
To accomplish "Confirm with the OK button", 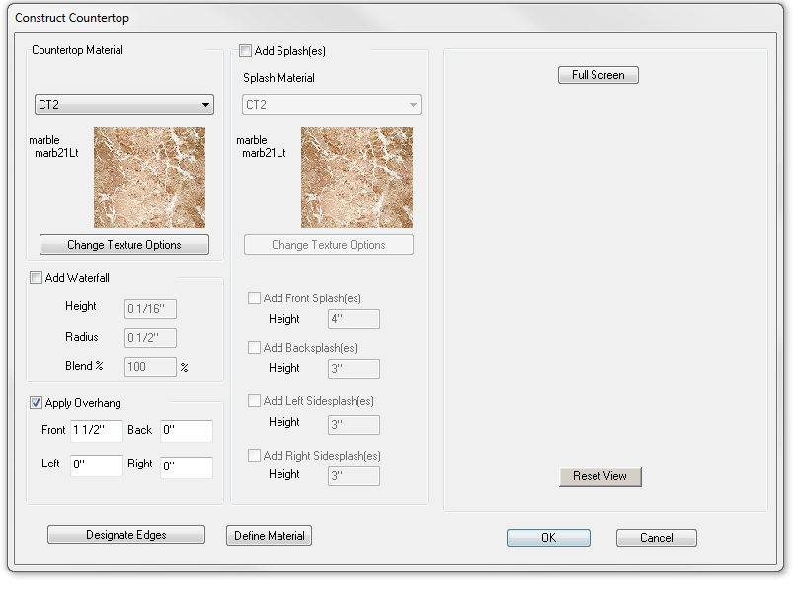I will click(548, 538).
